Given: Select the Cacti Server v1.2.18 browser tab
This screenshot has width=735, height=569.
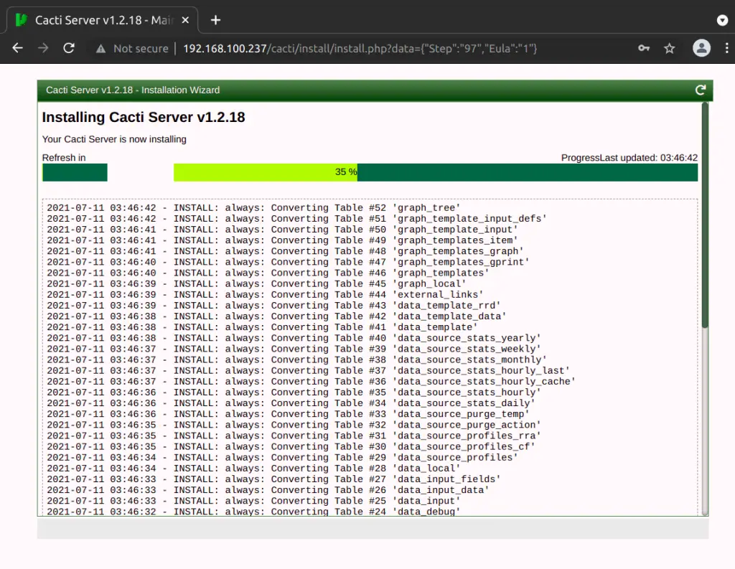Looking at the screenshot, I should [100, 20].
